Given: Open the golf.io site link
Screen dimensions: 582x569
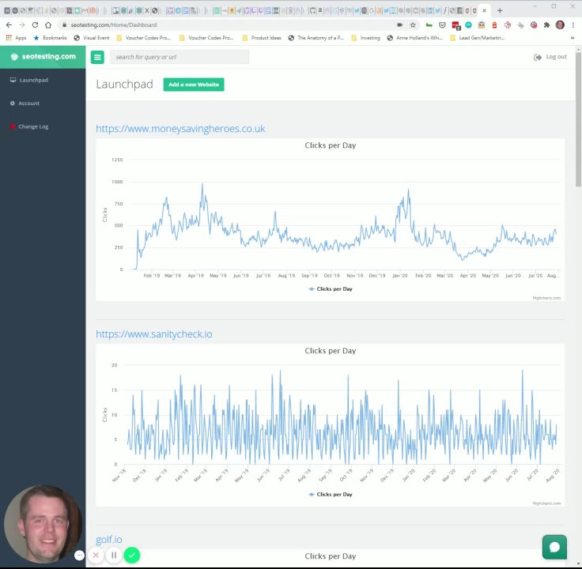Looking at the screenshot, I should [x=109, y=540].
